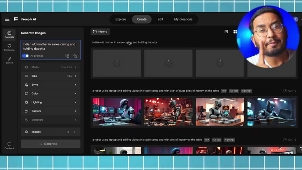The image size is (302, 170).
Task: Click the image-reference icon in prompt box
Action: pyautogui.click(x=67, y=56)
